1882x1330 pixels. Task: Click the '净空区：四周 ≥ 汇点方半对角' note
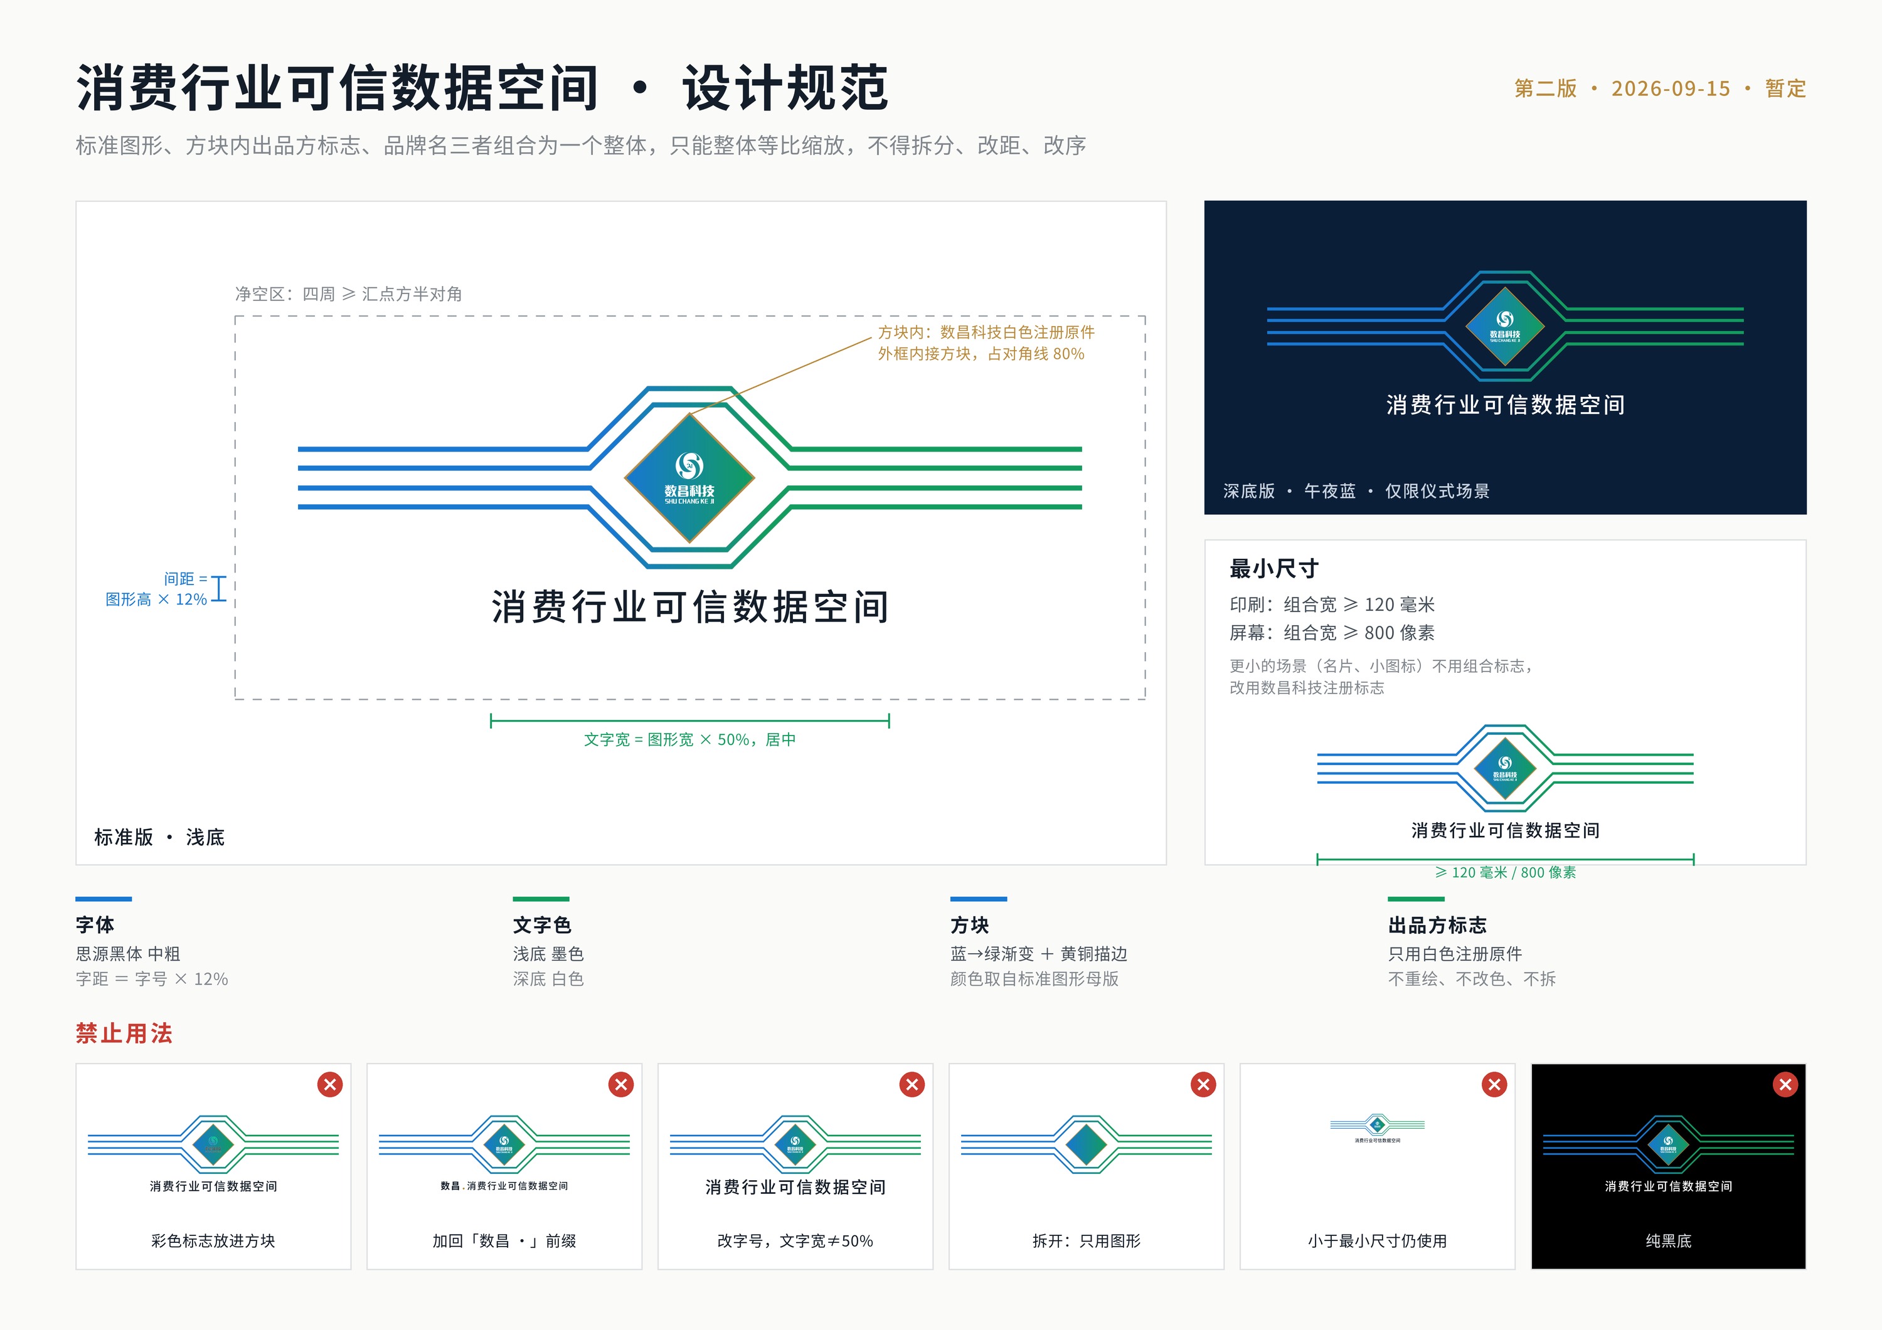[x=348, y=293]
